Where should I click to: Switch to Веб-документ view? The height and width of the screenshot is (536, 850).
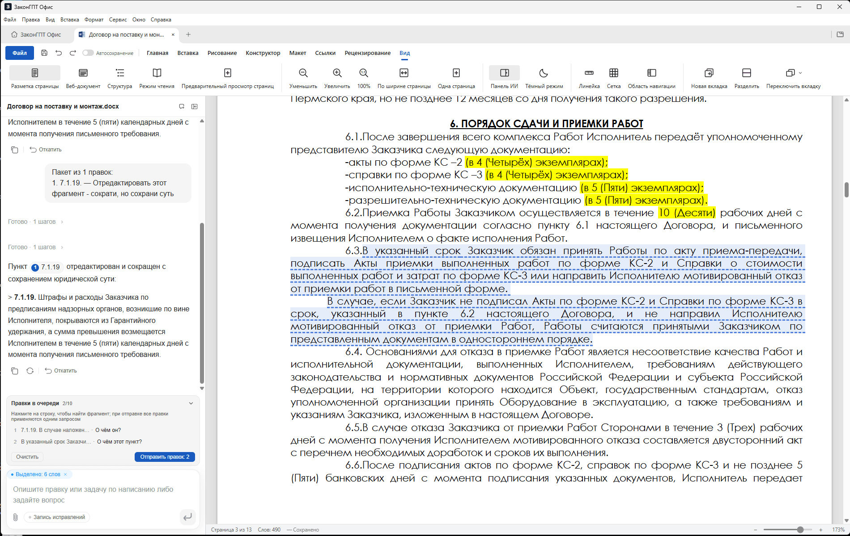click(83, 78)
